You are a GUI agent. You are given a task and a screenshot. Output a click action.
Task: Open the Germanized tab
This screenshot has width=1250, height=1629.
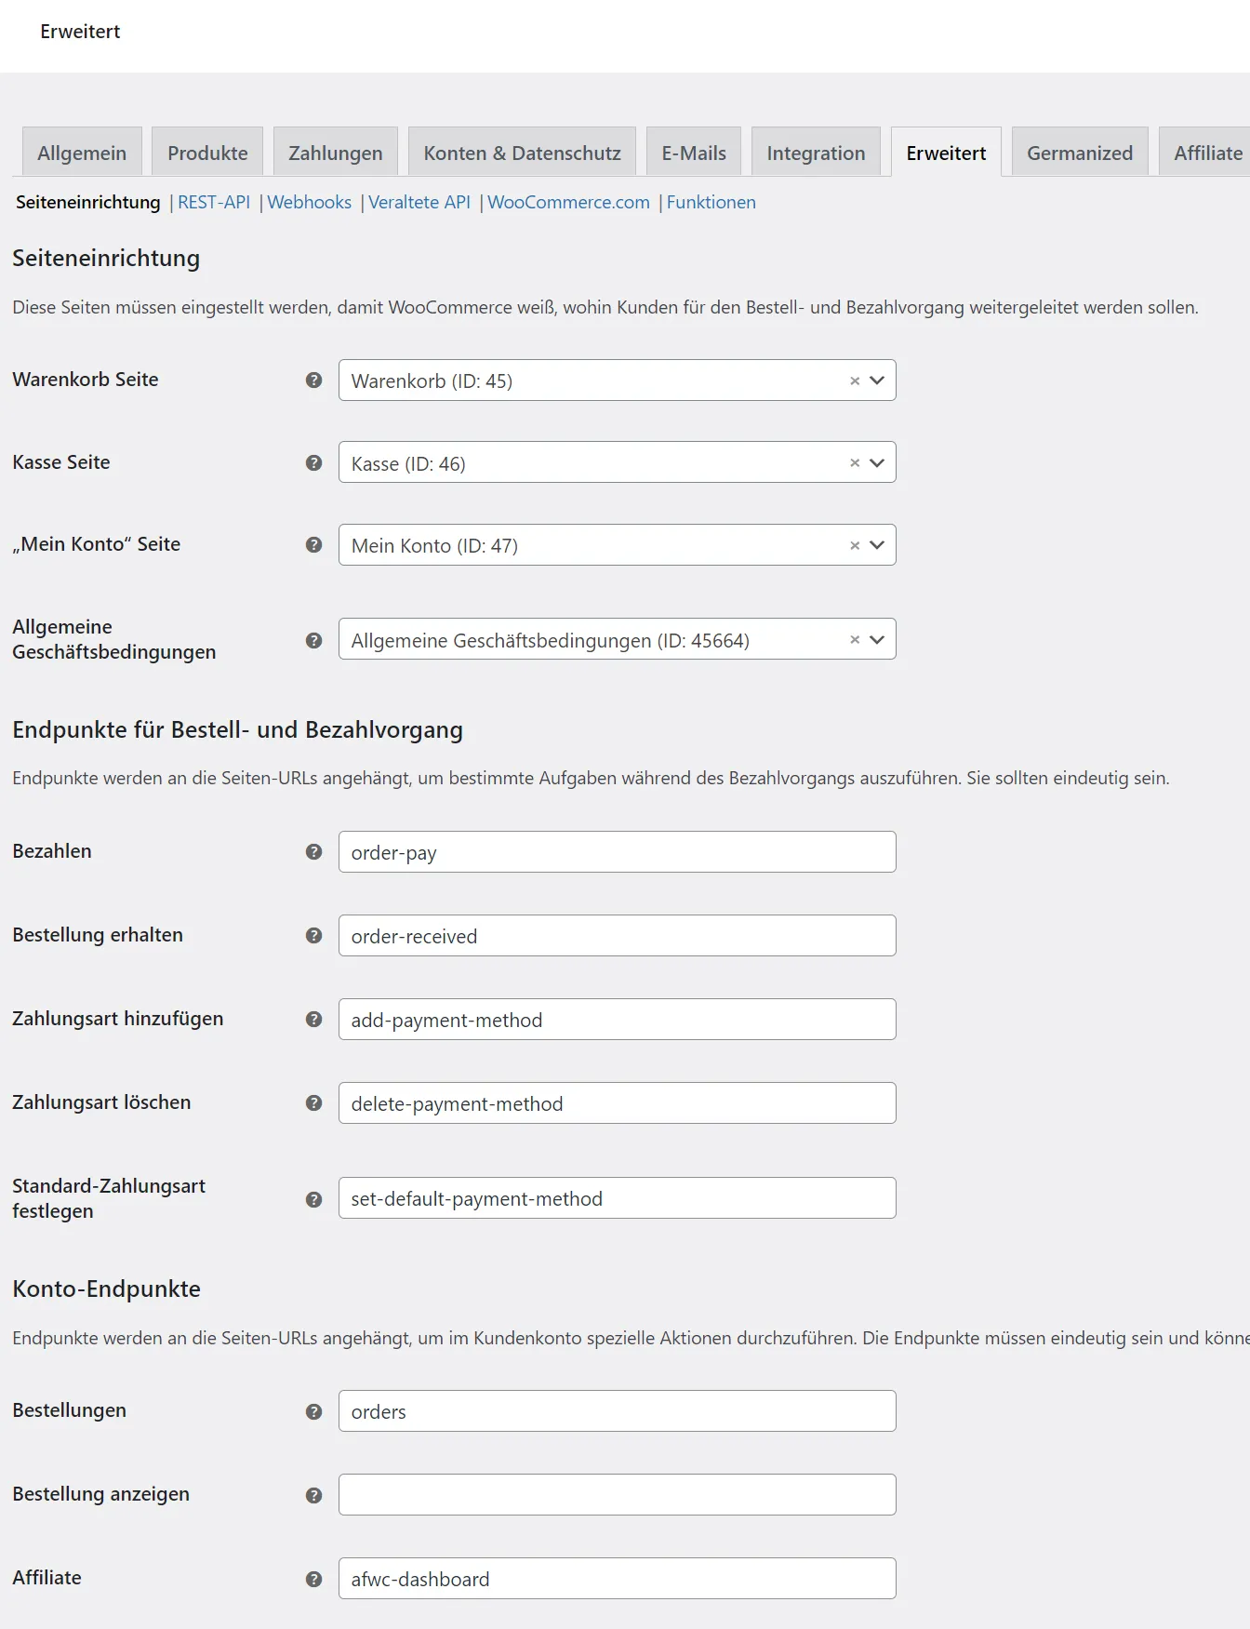[x=1080, y=153]
